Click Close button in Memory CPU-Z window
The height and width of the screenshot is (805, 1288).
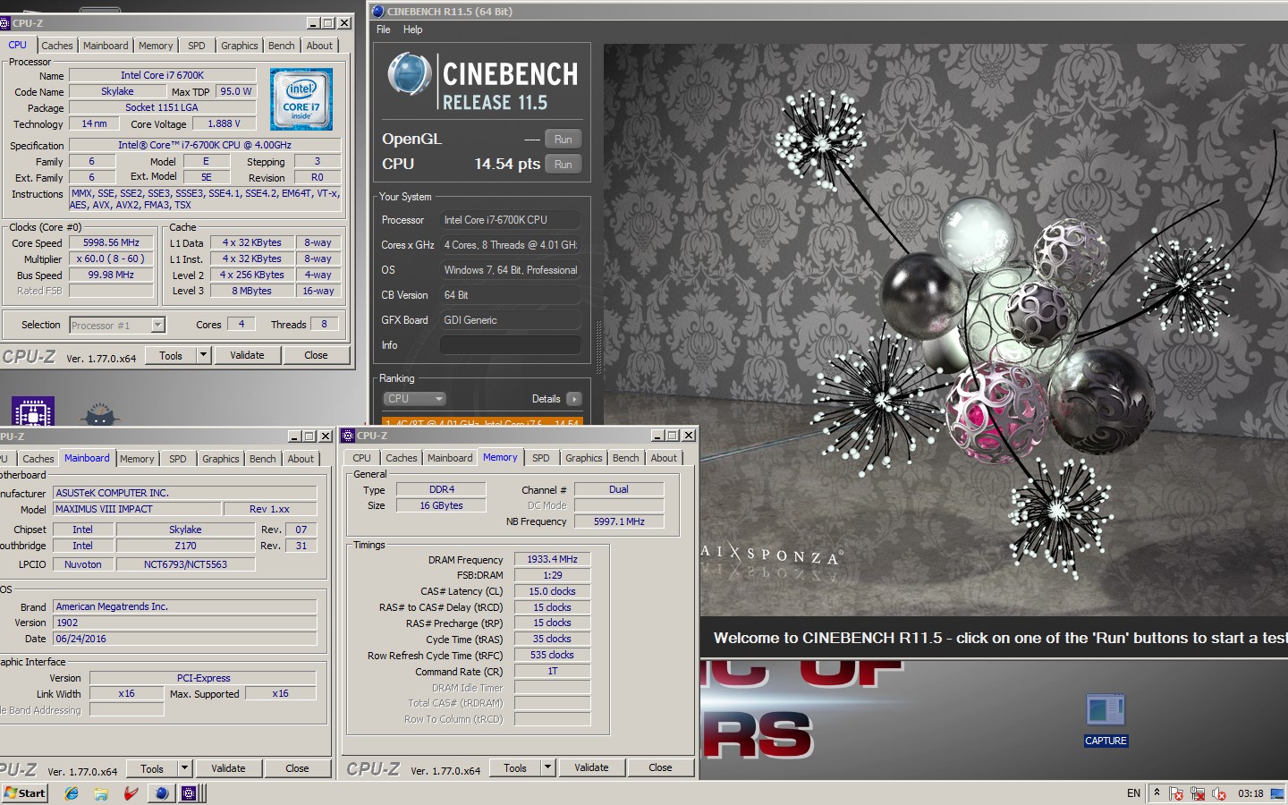tap(660, 767)
